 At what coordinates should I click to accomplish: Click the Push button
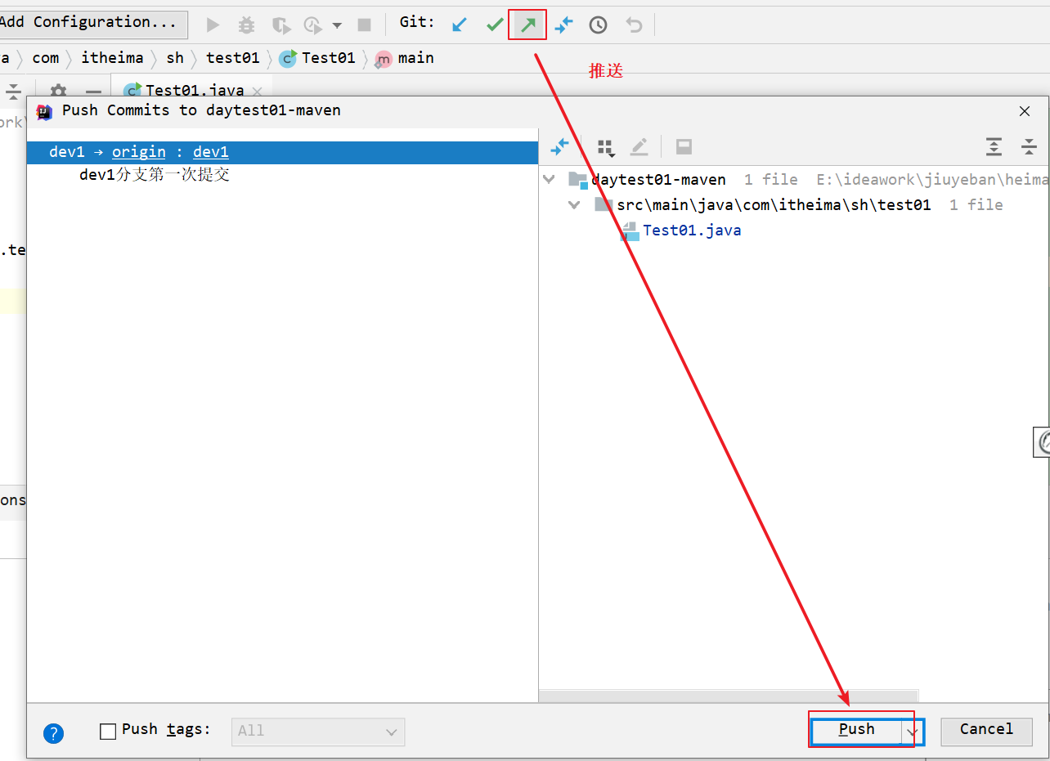pos(856,731)
